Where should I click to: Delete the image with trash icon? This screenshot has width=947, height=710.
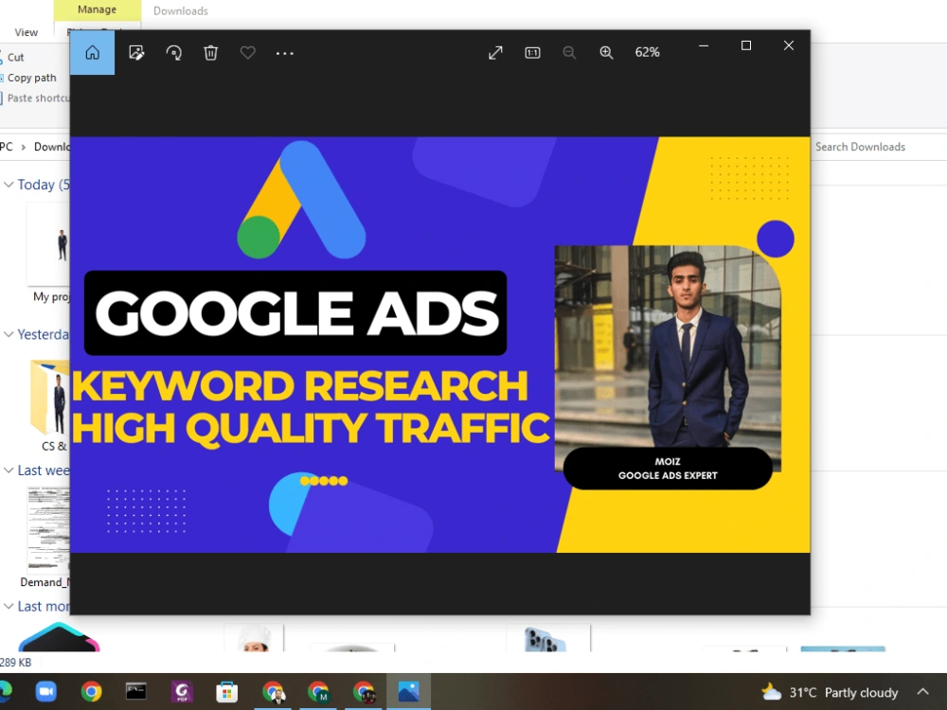click(211, 52)
